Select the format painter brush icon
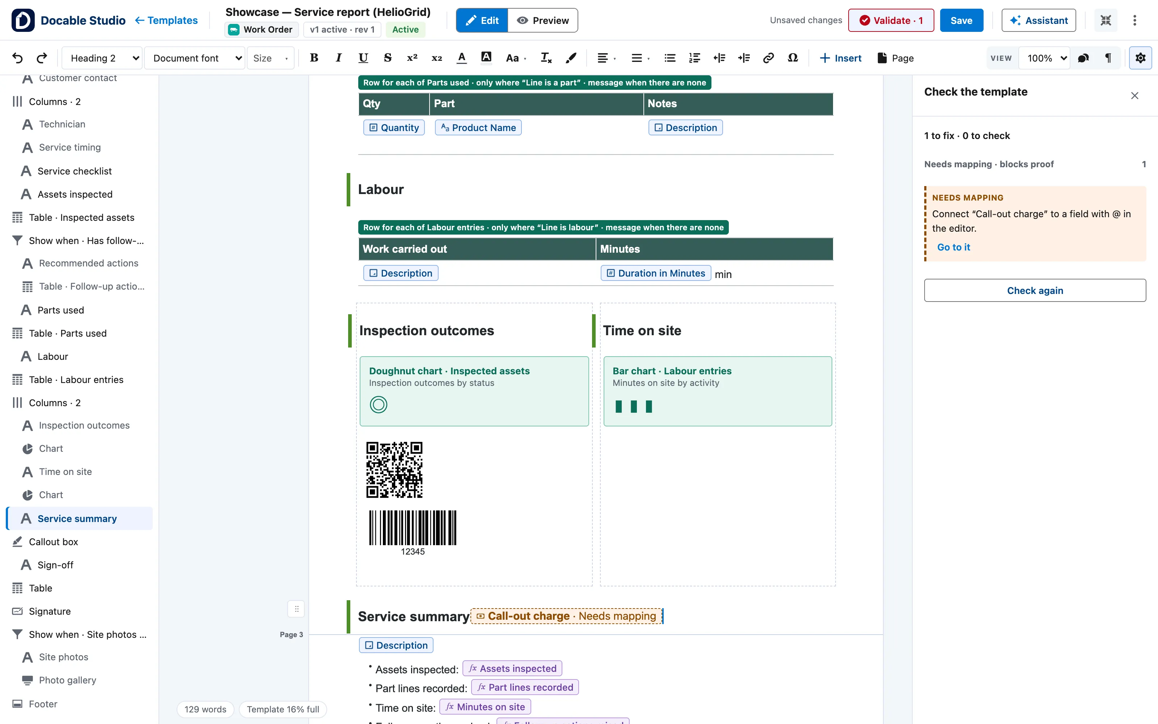 pyautogui.click(x=570, y=58)
